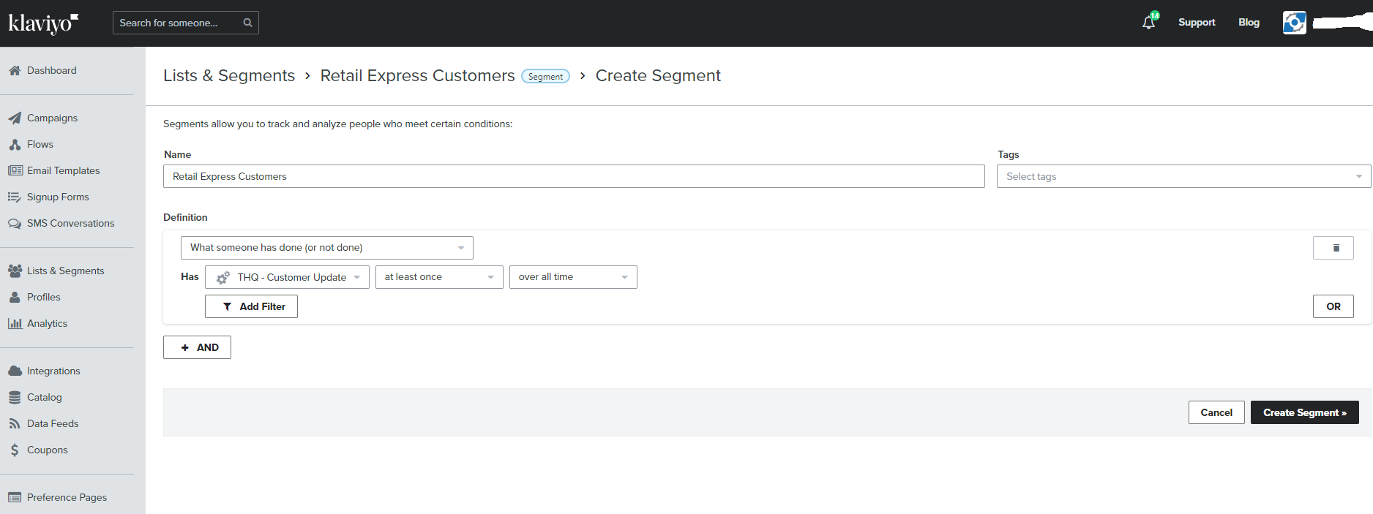The height and width of the screenshot is (514, 1373).
Task: Open the Blog link
Action: (1249, 22)
